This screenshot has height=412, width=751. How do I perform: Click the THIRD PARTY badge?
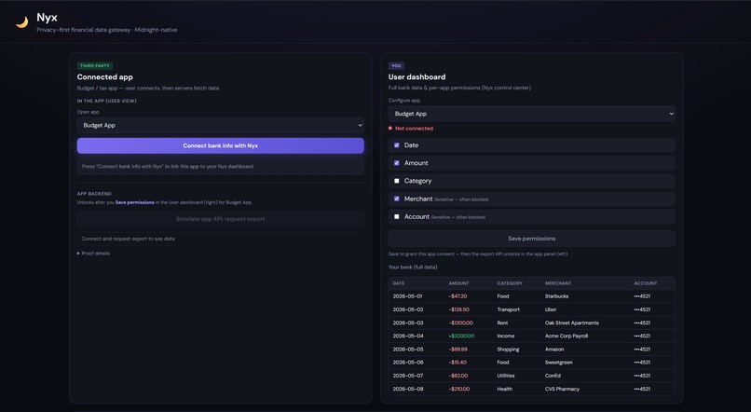pyautogui.click(x=95, y=65)
